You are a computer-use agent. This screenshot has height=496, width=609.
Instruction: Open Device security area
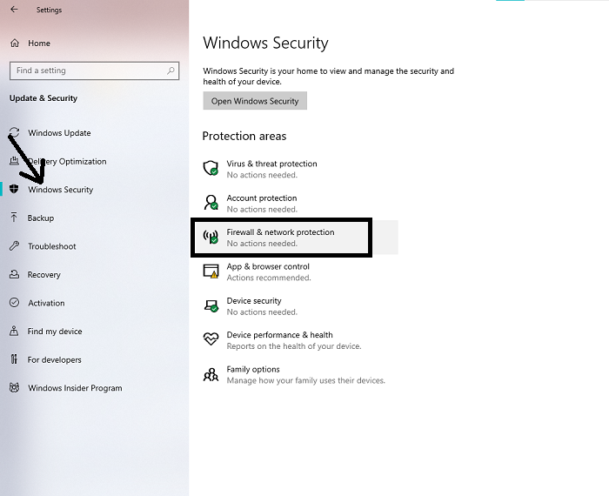[254, 300]
